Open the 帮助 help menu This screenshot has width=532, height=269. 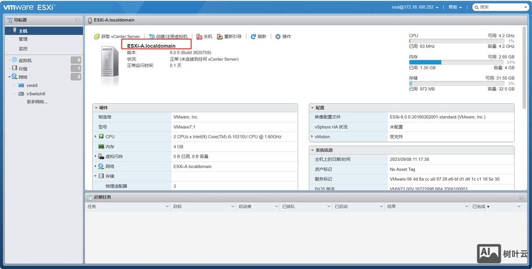[456, 7]
